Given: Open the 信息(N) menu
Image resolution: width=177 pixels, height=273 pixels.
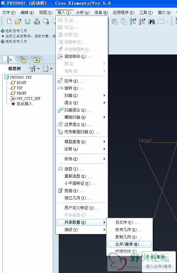Looking at the screenshot, I should [x=101, y=12].
